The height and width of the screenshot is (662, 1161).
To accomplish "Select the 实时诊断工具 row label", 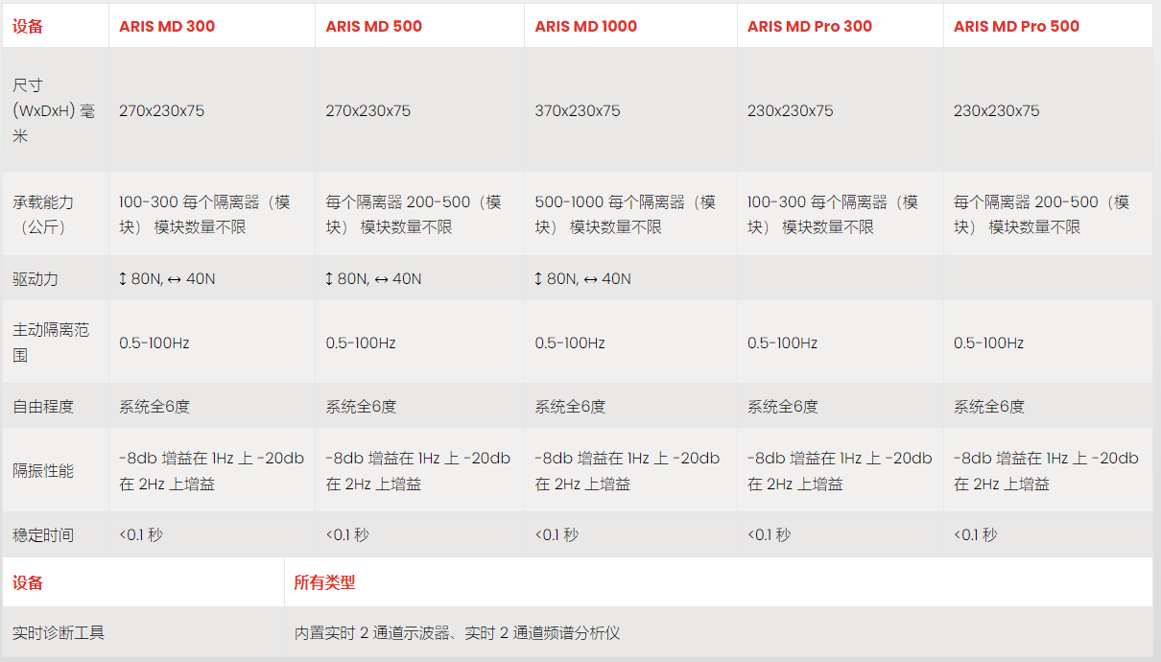I will pyautogui.click(x=59, y=633).
